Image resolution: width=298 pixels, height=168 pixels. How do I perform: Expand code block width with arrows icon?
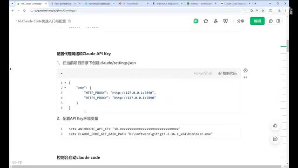click(245, 77)
